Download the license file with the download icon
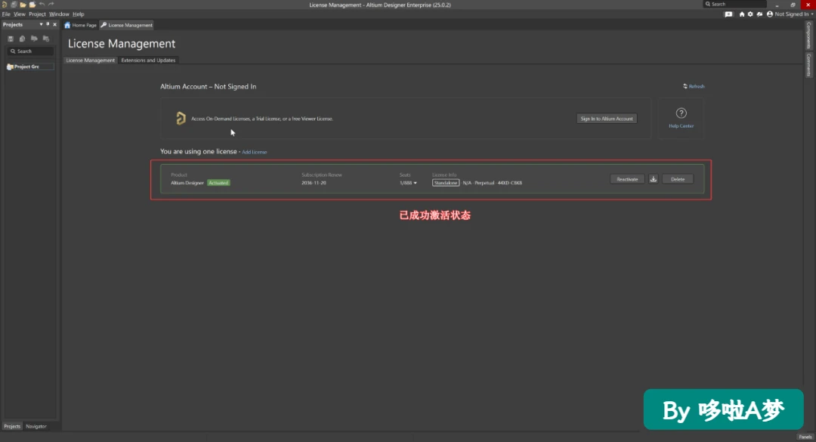 click(x=653, y=179)
